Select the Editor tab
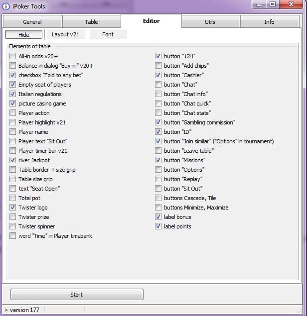This screenshot has height=316, width=307. pos(151,21)
